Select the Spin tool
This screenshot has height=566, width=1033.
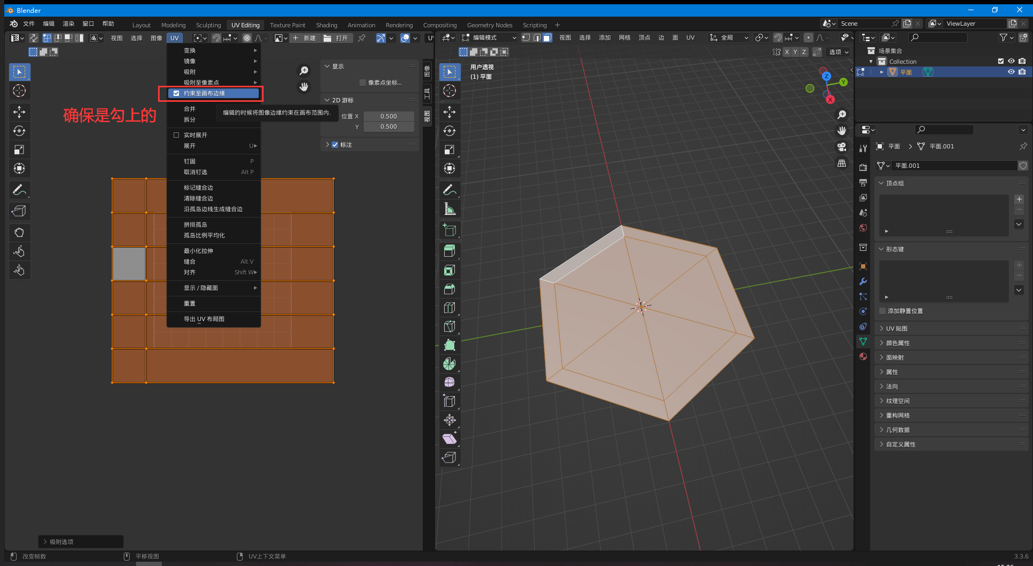coord(450,364)
